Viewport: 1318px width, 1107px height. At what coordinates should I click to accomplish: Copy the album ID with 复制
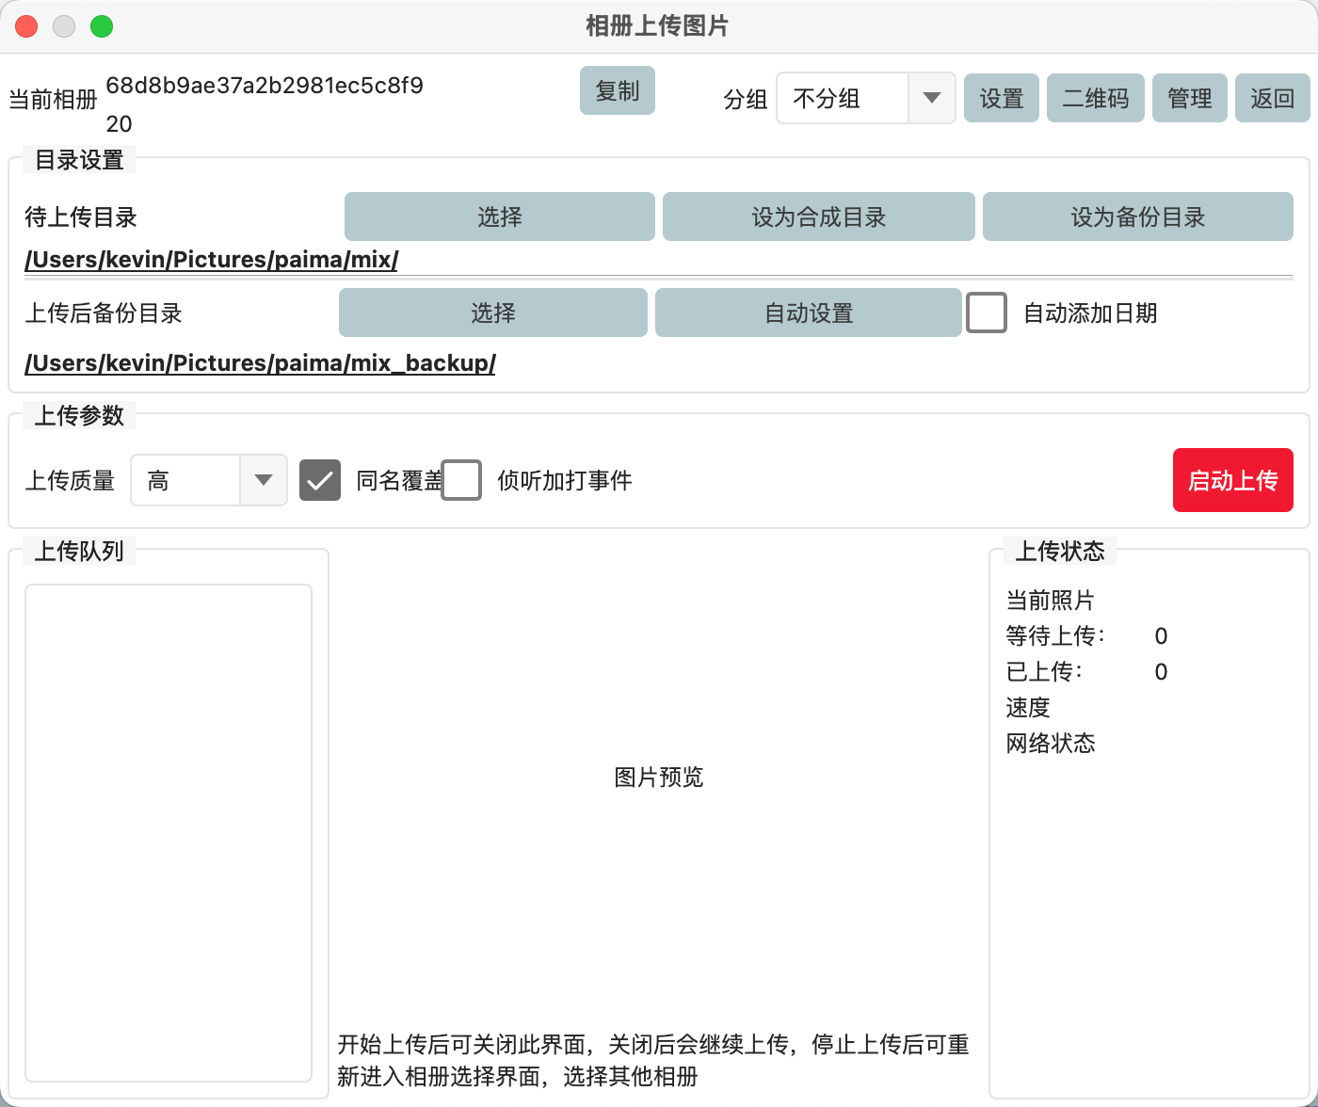(617, 90)
